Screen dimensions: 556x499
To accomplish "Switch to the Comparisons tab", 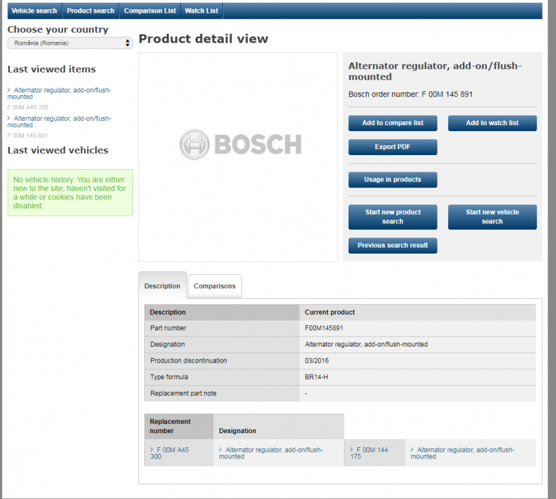I will click(x=214, y=286).
